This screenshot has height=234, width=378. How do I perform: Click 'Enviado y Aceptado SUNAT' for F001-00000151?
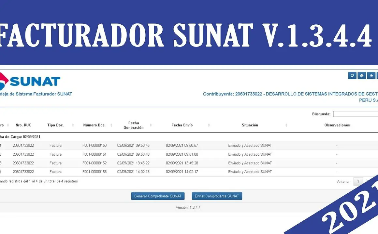[250, 154]
